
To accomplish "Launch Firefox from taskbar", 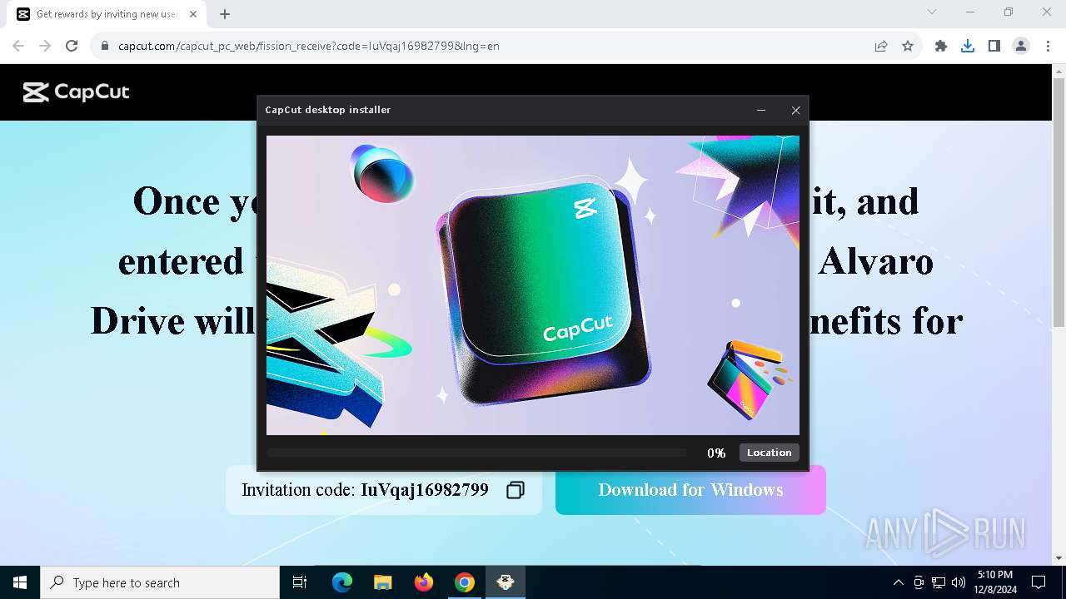I will [424, 582].
